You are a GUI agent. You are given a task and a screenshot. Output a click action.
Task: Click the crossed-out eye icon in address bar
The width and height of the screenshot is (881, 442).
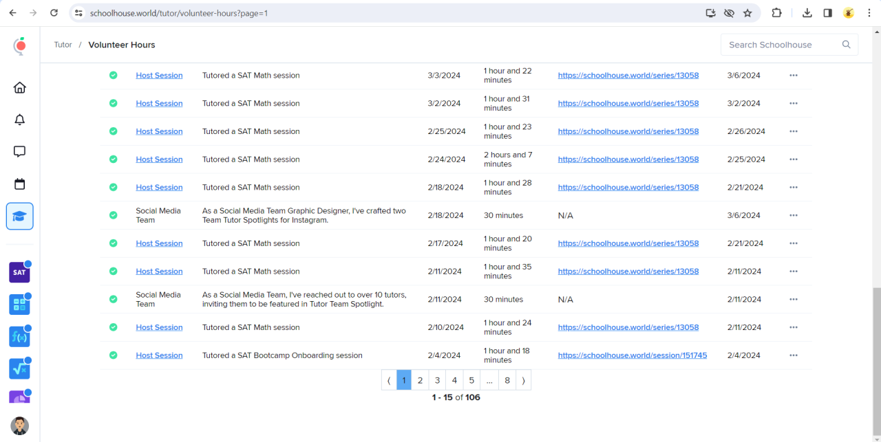730,13
